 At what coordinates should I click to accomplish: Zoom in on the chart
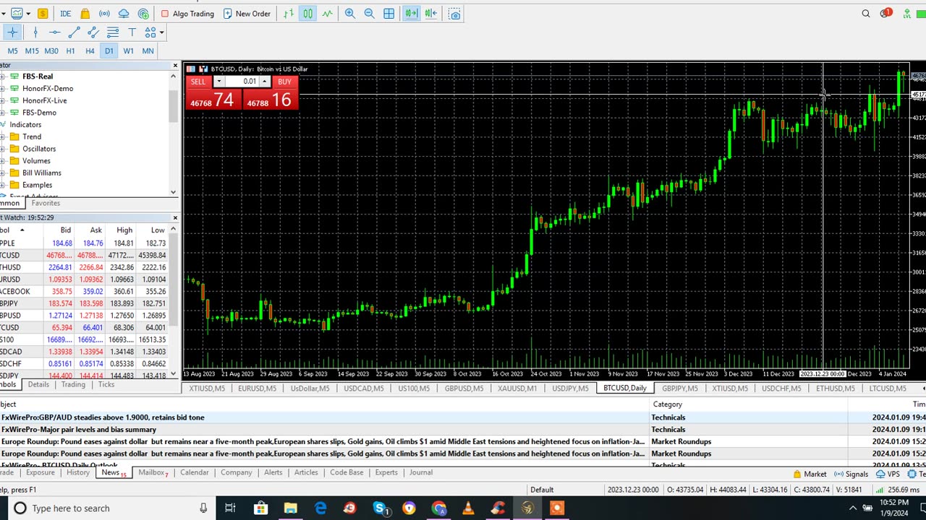350,14
